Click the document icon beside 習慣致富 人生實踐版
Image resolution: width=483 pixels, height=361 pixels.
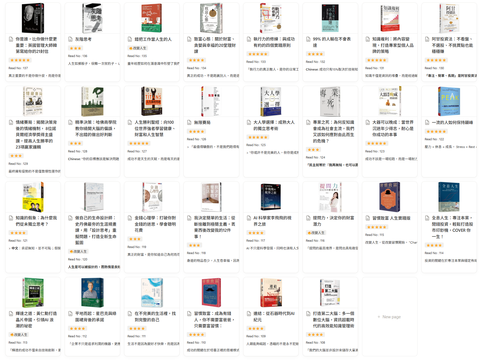pyautogui.click(x=367, y=218)
